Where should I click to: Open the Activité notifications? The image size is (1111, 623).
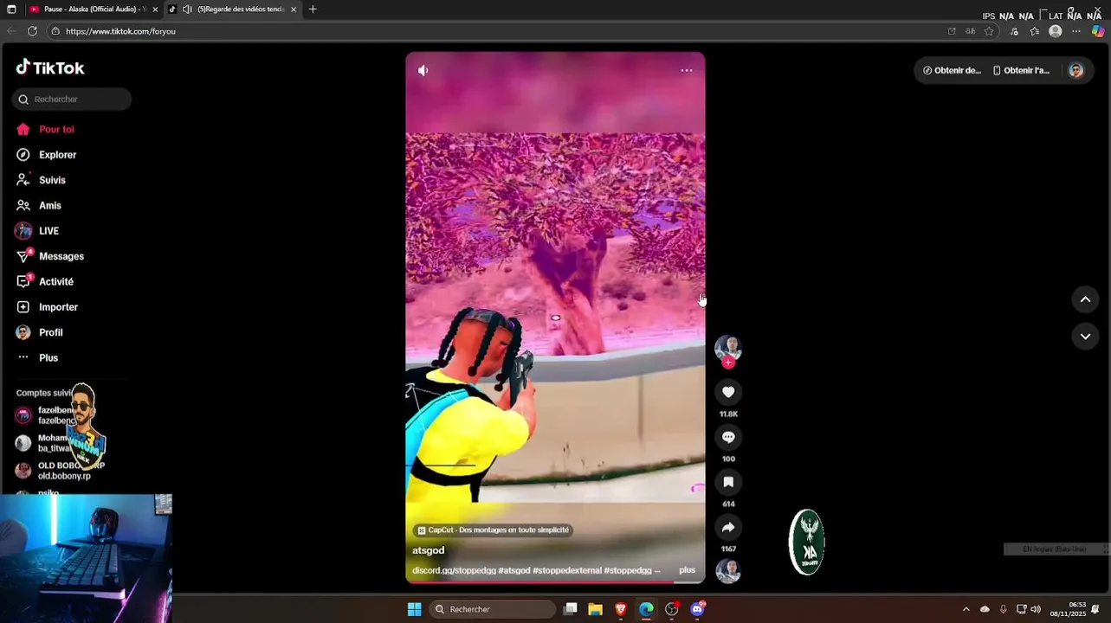point(44,282)
